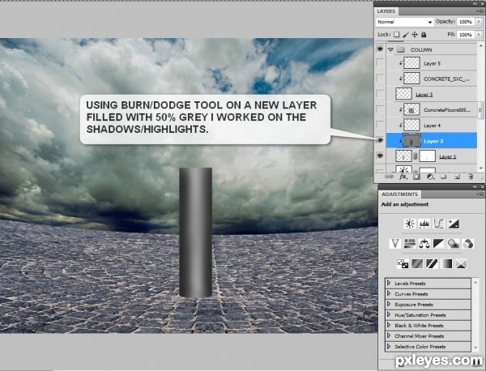486x371 pixels.
Task: Add a Color Balance adjustment
Action: coord(424,244)
